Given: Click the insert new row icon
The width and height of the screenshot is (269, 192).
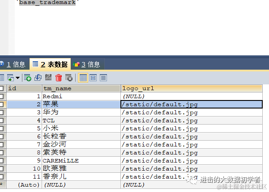Looking at the screenshot, I should pos(28,78).
